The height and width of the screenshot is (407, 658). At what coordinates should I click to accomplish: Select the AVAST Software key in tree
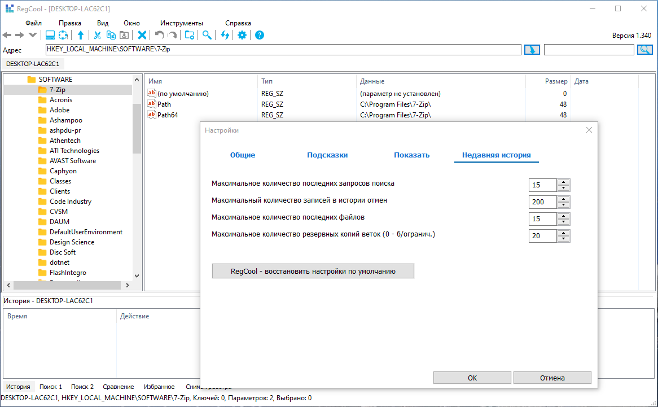click(x=73, y=161)
